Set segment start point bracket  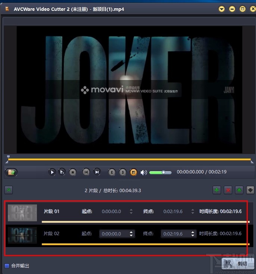112,172
